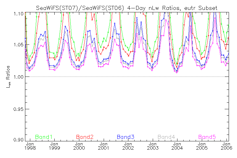Click the magenta Band5 legend label

coord(207,137)
